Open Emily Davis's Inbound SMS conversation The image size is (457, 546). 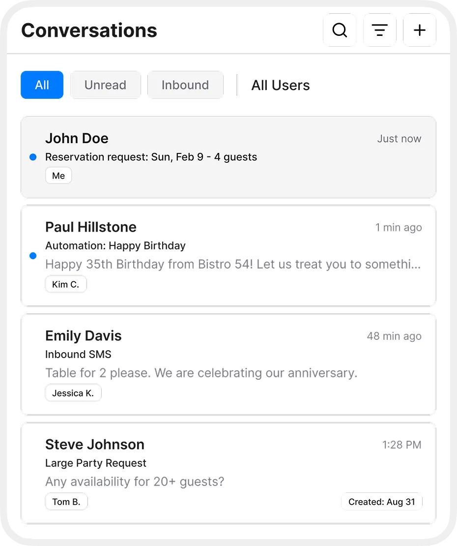coord(228,364)
